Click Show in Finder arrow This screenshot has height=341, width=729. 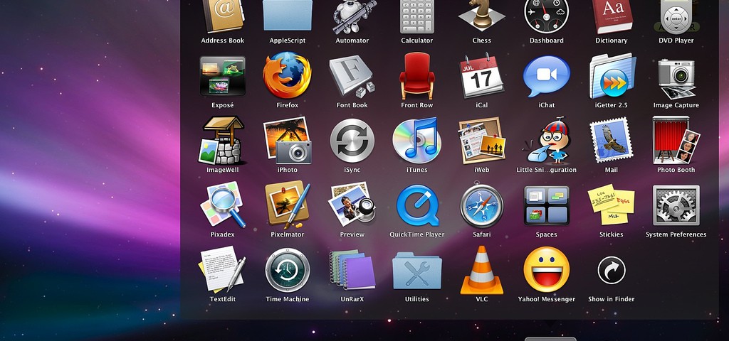(x=612, y=270)
